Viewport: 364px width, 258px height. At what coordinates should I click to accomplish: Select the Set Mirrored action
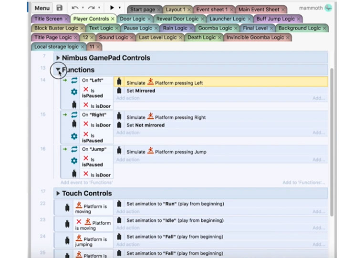pyautogui.click(x=221, y=91)
